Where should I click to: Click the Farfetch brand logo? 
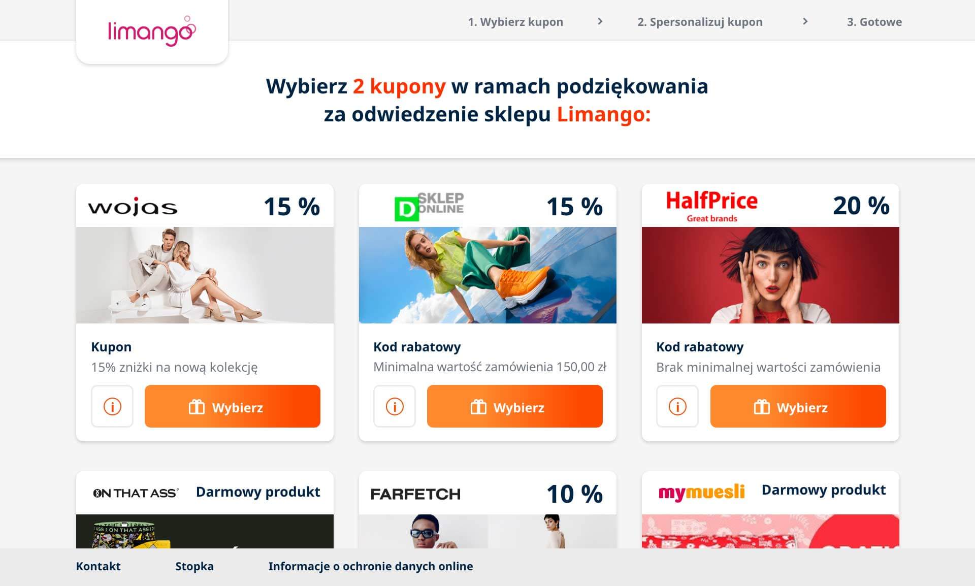(415, 494)
